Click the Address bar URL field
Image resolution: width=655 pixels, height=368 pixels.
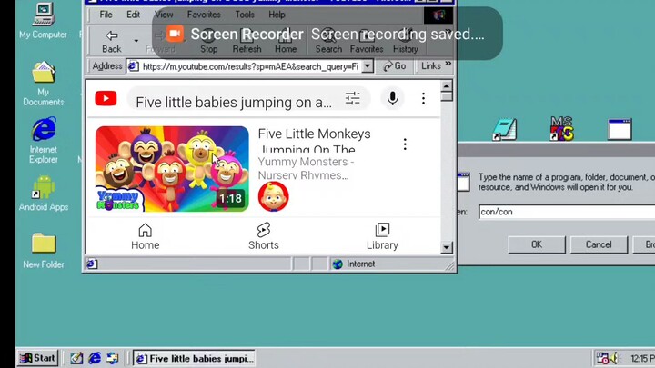point(250,66)
